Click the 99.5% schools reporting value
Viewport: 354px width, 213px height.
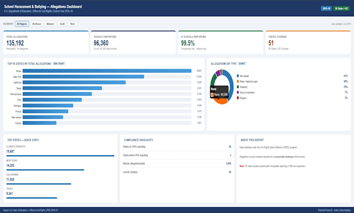coord(187,43)
